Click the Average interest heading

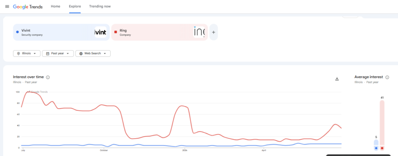[368, 77]
